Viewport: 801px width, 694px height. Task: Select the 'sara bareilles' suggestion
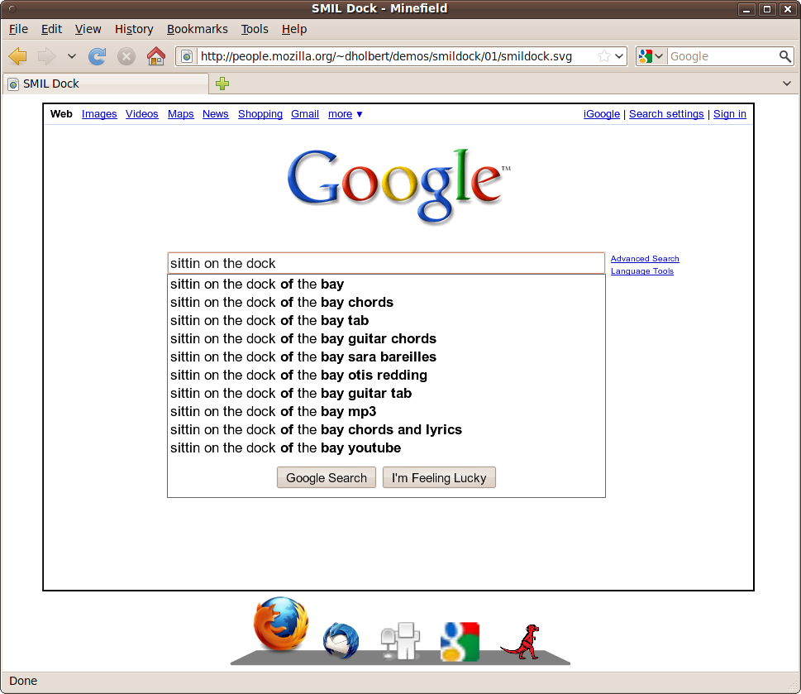pyautogui.click(x=386, y=357)
